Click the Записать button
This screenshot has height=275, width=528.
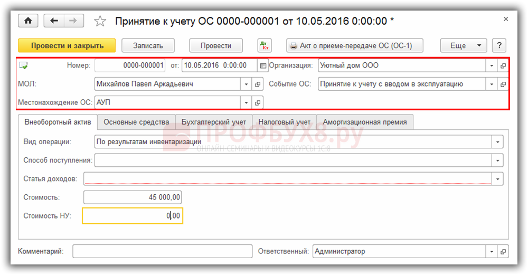pyautogui.click(x=148, y=45)
